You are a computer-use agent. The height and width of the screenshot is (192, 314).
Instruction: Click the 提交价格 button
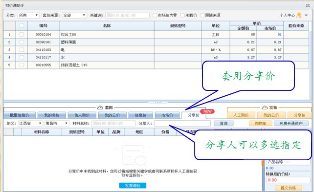point(289,188)
